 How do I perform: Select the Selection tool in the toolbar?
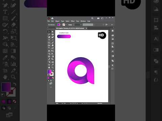point(49,32)
